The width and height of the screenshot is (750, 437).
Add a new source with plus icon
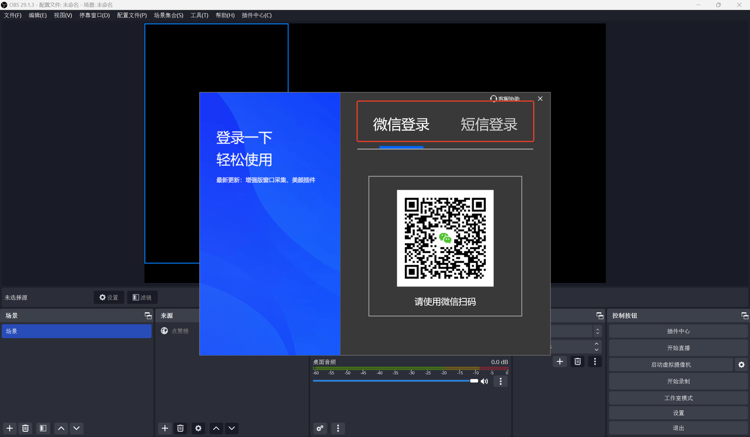[x=165, y=428]
